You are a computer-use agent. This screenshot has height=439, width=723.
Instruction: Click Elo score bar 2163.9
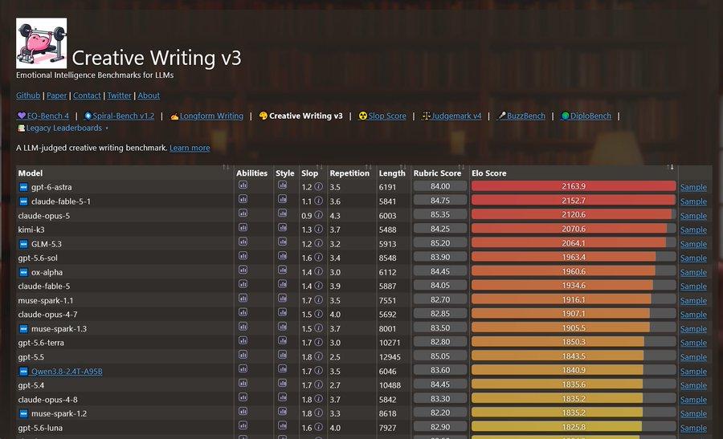pyautogui.click(x=574, y=186)
